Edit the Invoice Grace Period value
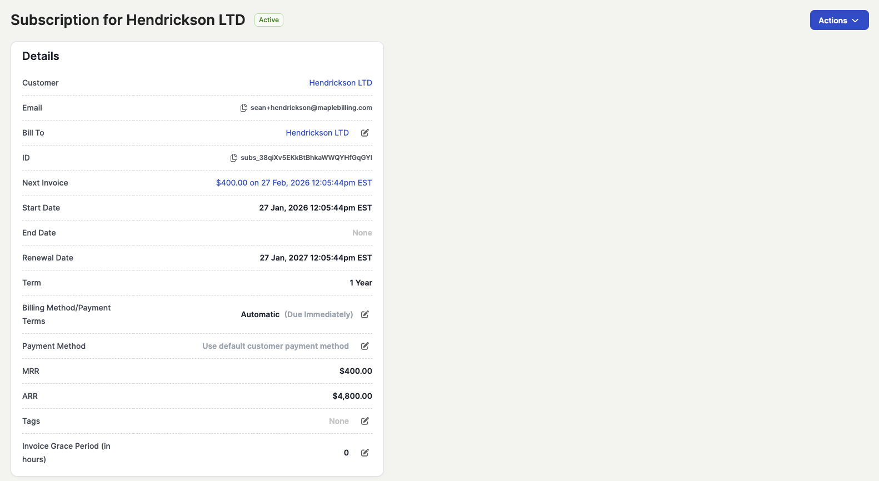 (365, 453)
